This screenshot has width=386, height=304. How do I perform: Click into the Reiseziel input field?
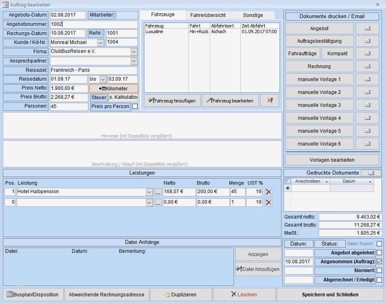coord(93,70)
